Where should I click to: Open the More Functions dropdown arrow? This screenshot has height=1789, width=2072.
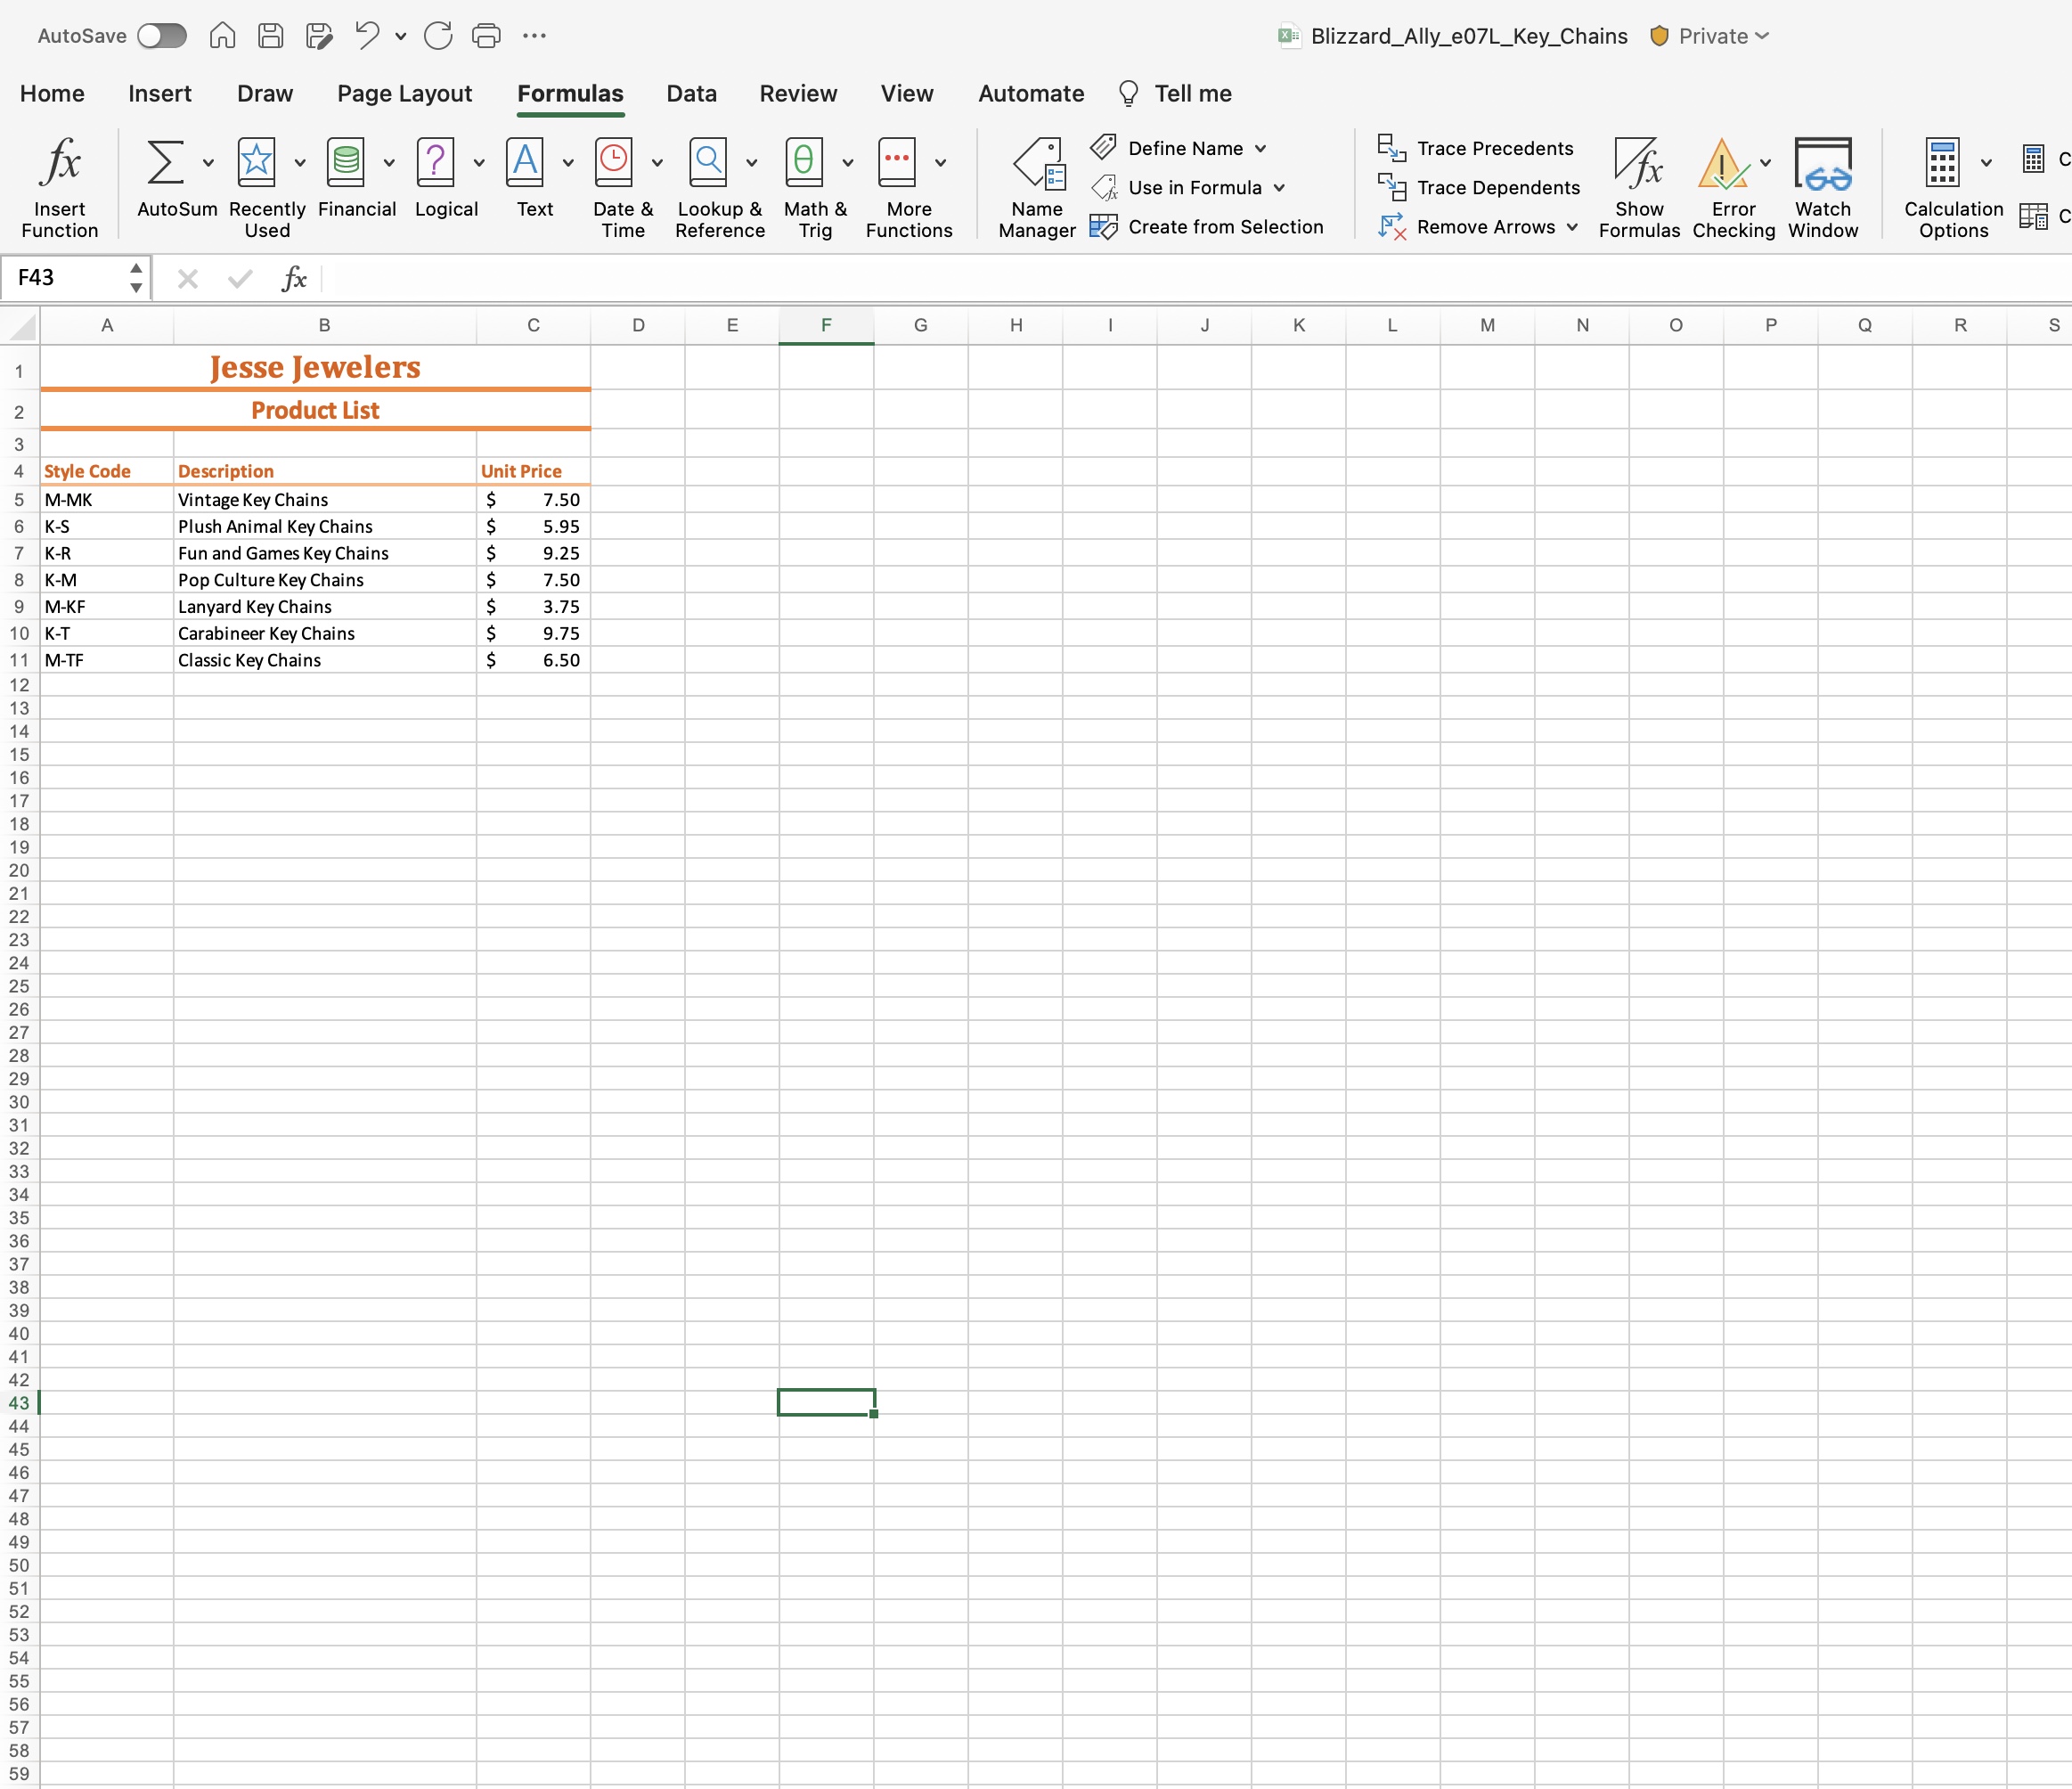pos(940,162)
